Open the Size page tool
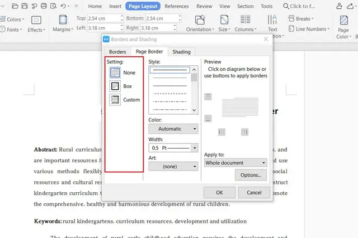 click(224, 23)
